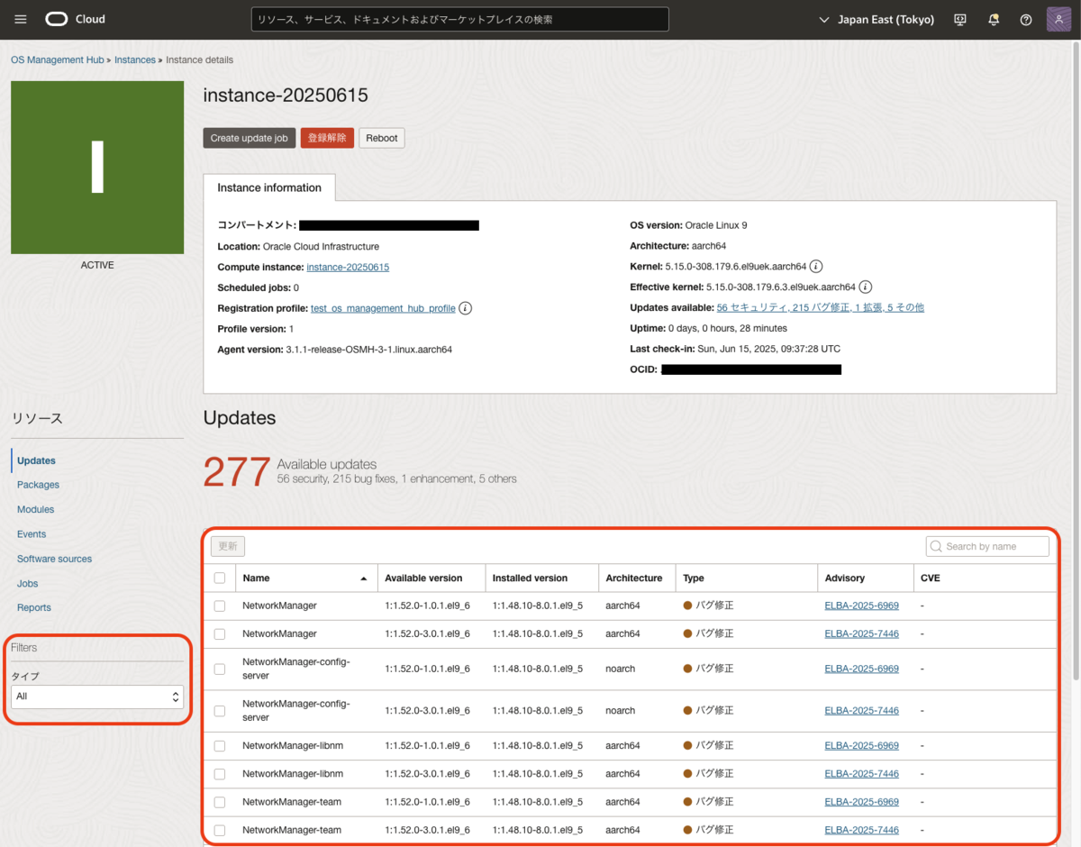Check NetworkManager-libnm row with ELBA-2025-6969
The width and height of the screenshot is (1081, 847).
pos(220,746)
